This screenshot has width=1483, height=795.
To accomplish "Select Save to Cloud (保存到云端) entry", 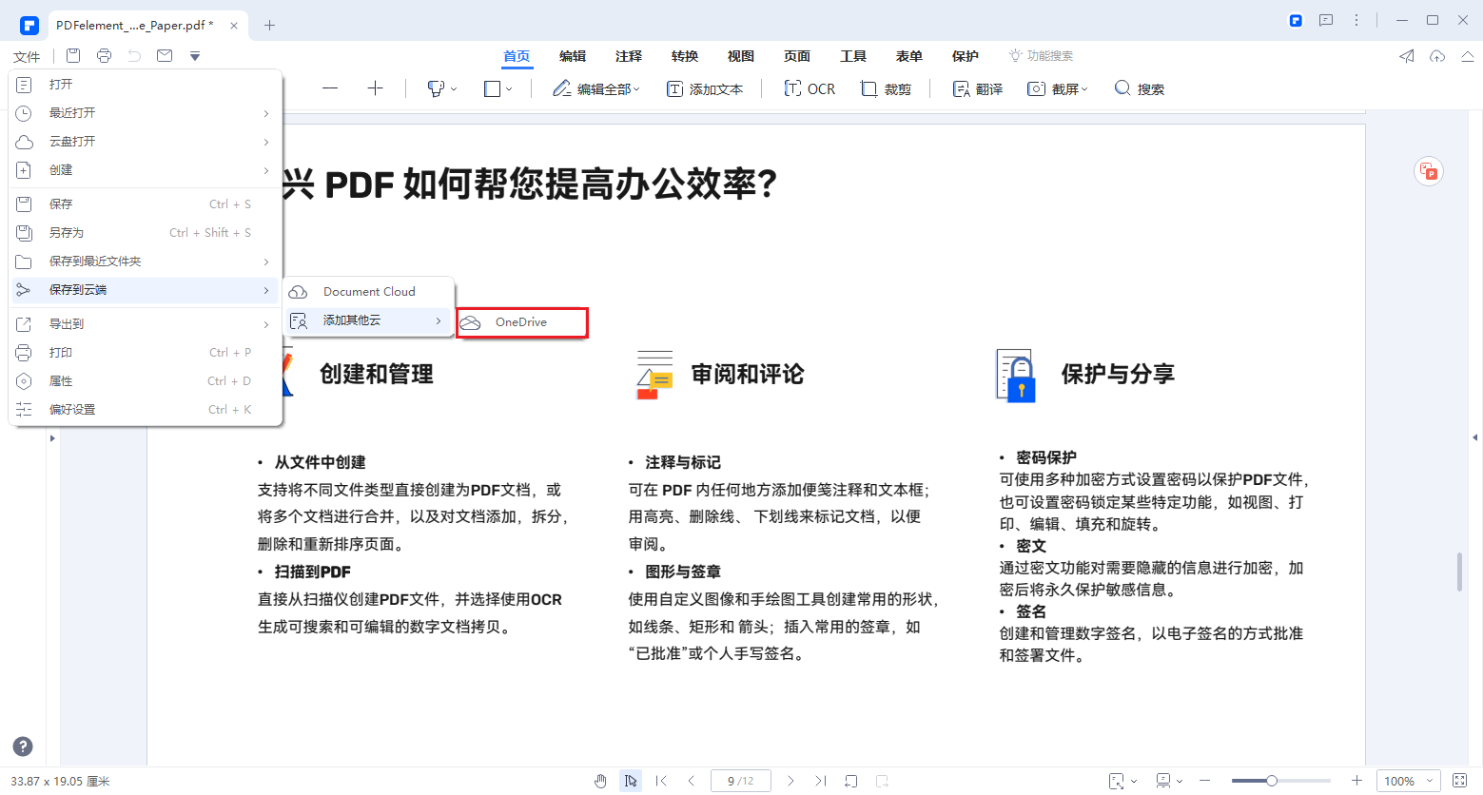I will coord(146,290).
